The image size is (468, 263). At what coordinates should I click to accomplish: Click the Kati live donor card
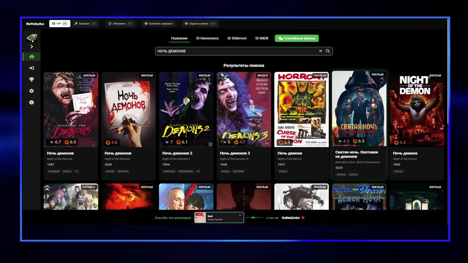click(219, 218)
